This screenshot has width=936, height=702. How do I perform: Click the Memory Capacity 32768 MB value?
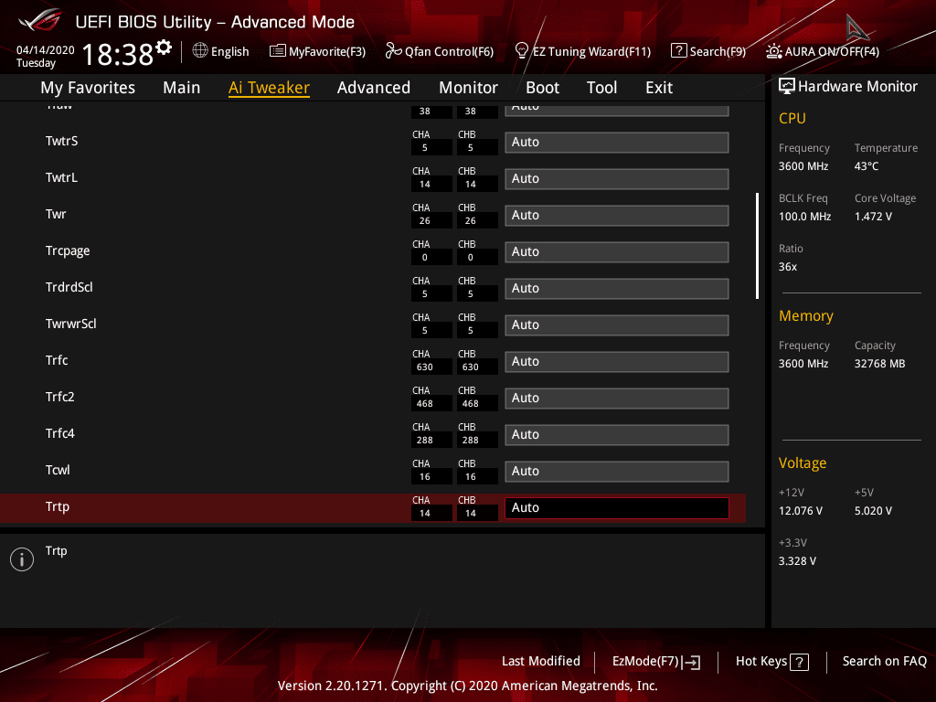880,364
